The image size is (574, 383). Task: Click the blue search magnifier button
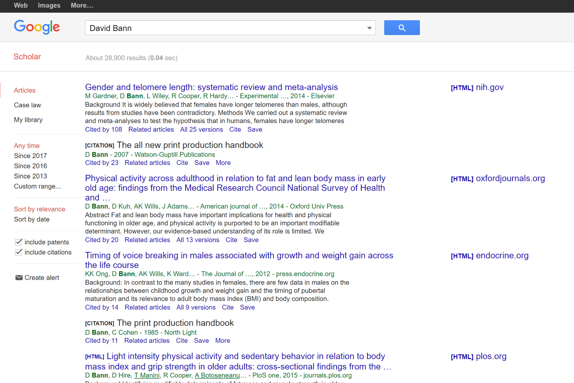[401, 28]
